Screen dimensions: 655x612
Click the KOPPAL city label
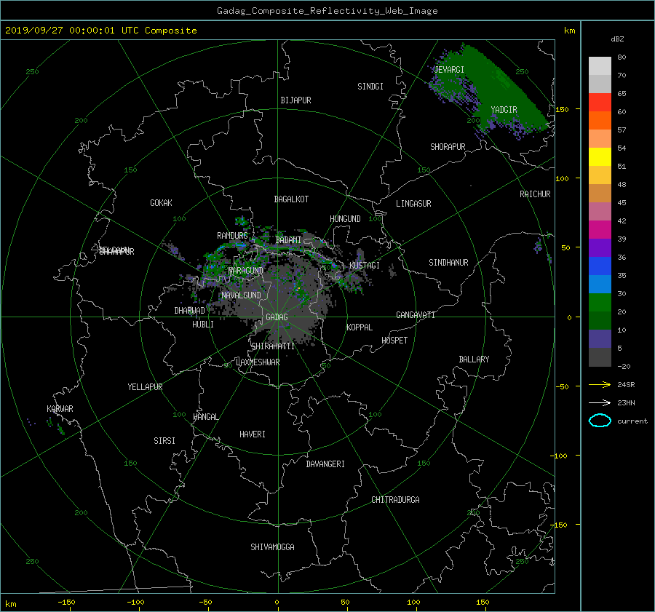pyautogui.click(x=360, y=327)
